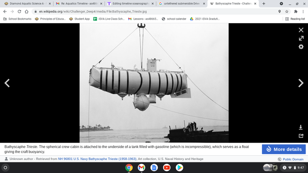The height and width of the screenshot is (173, 308).
Task: Open the Reading list panel
Action: 295,19
